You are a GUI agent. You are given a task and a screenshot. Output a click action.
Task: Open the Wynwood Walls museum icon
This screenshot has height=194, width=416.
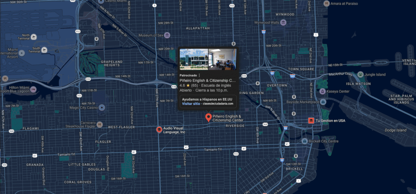click(x=283, y=23)
